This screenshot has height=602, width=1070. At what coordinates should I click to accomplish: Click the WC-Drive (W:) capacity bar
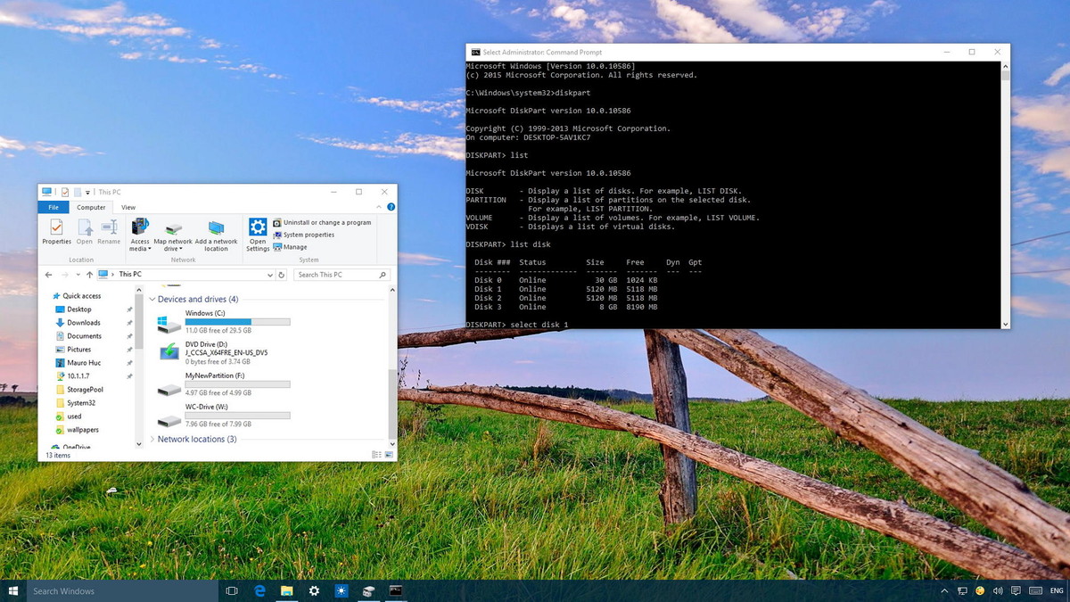click(x=237, y=415)
